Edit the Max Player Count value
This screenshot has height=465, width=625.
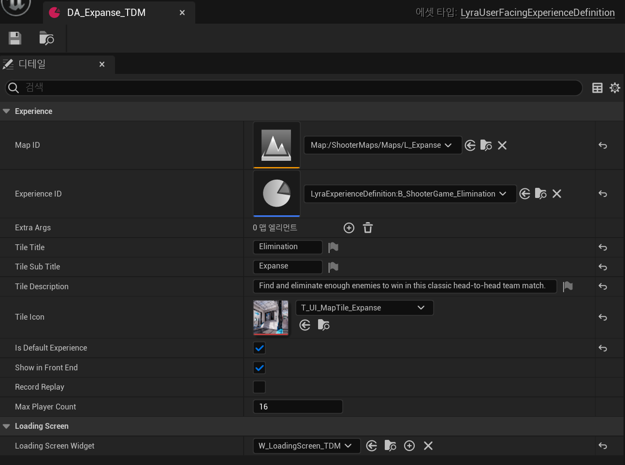pos(298,407)
